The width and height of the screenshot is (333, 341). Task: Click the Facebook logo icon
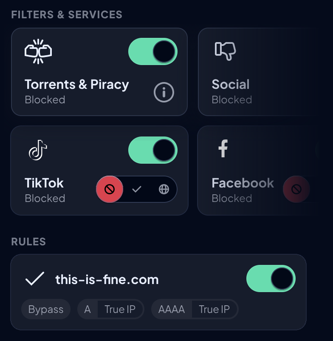[x=223, y=149]
